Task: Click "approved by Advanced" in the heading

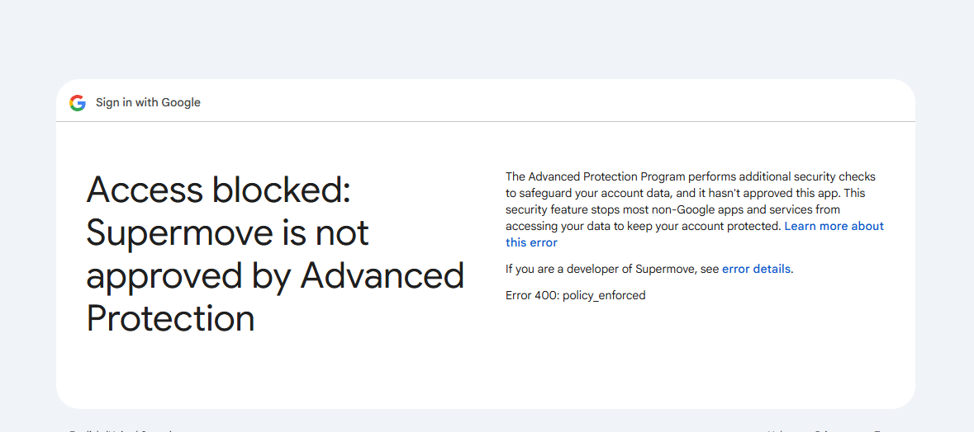Action: coord(275,276)
